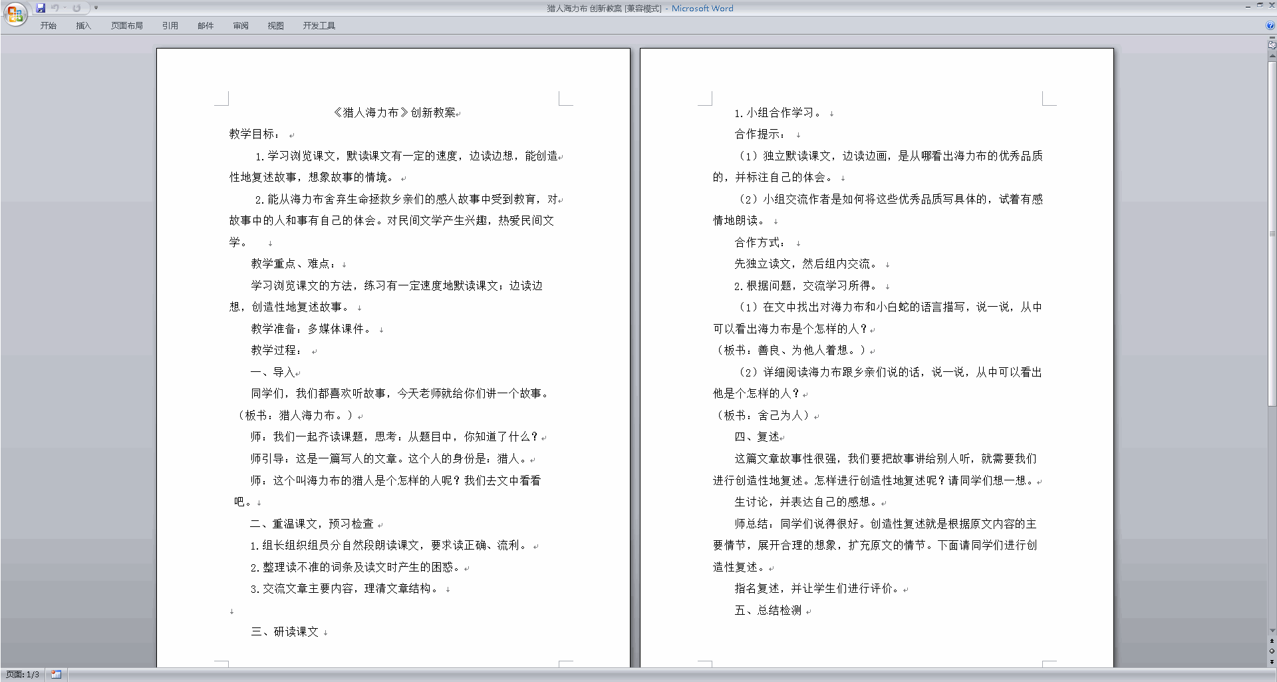1277x682 pixels.
Task: Click the heading 二、重温课文，预习检查
Action: [312, 524]
